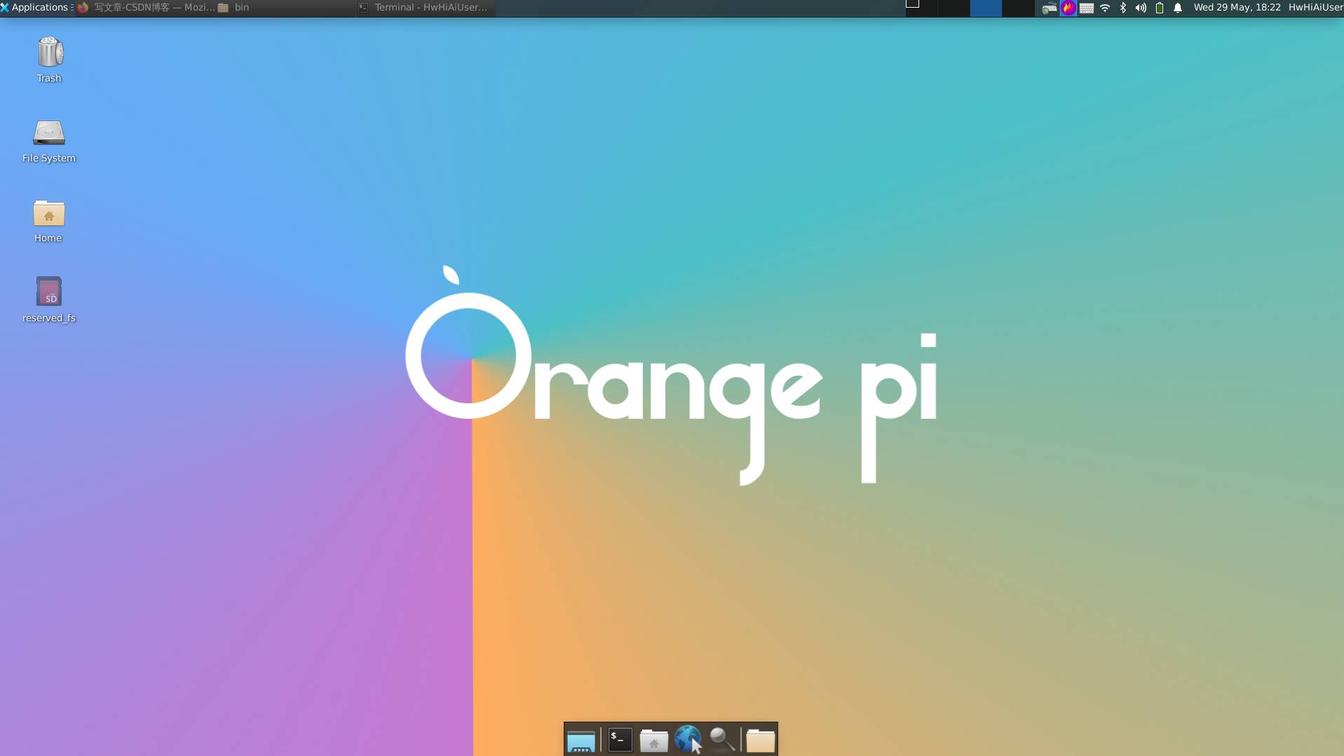Open the Trash desktop icon
Image resolution: width=1344 pixels, height=756 pixels.
[49, 53]
